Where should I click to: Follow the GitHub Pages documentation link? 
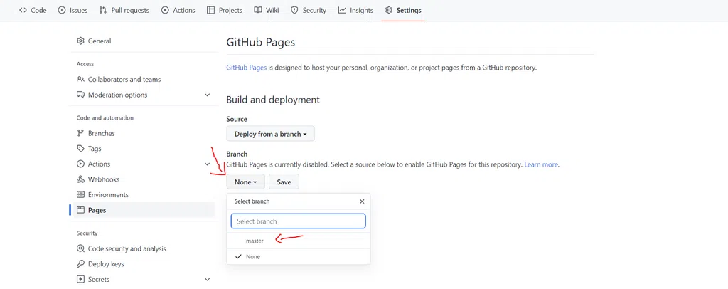tap(246, 68)
